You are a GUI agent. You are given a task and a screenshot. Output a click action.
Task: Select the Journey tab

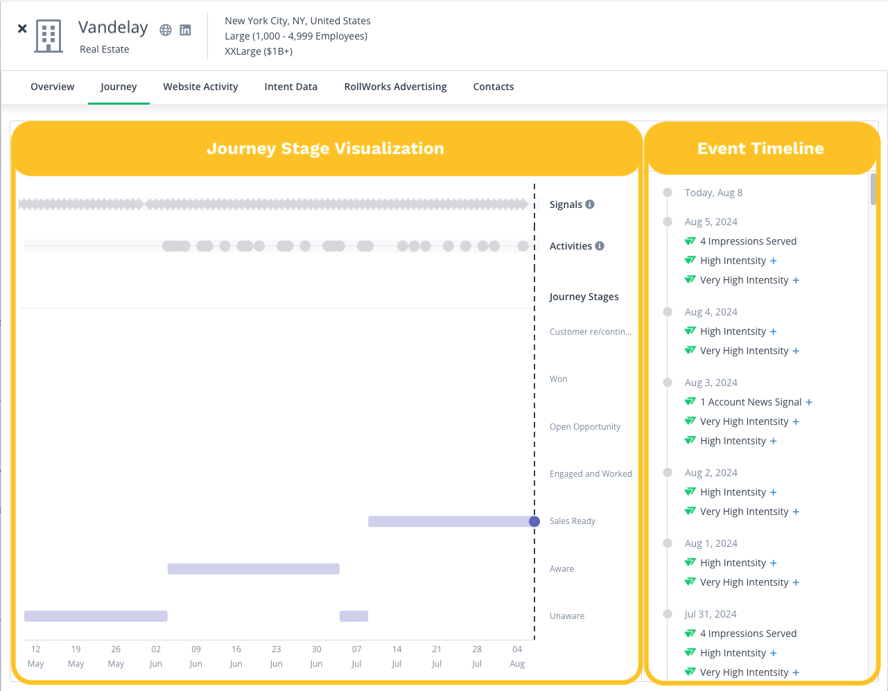coord(119,87)
